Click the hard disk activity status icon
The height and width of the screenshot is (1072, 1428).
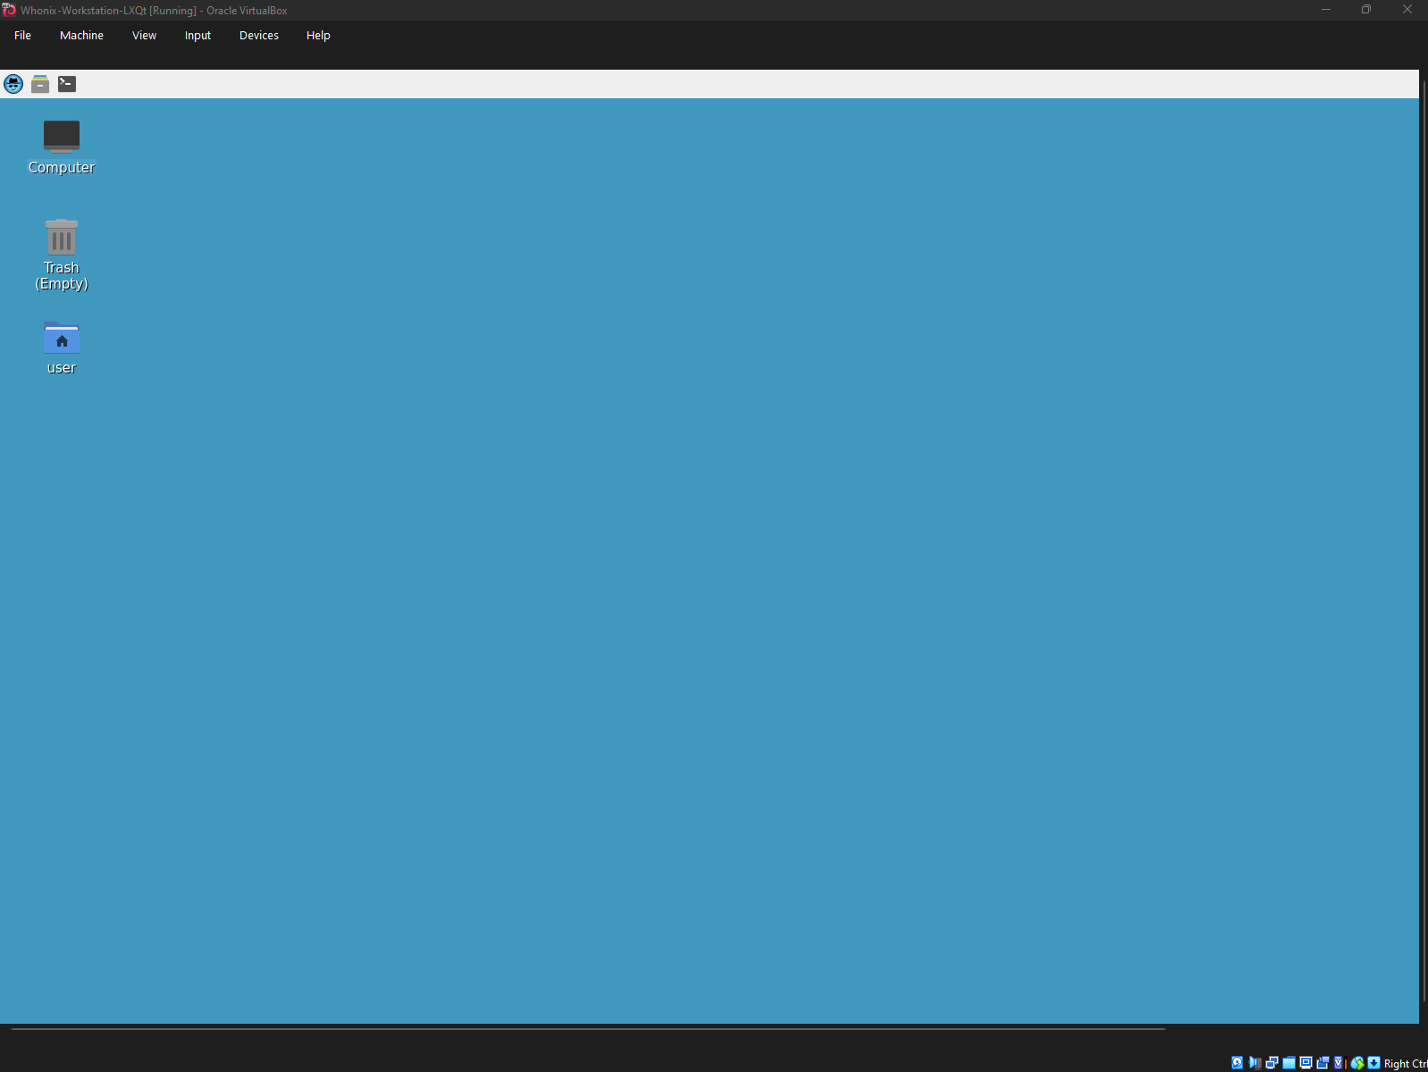click(1237, 1062)
